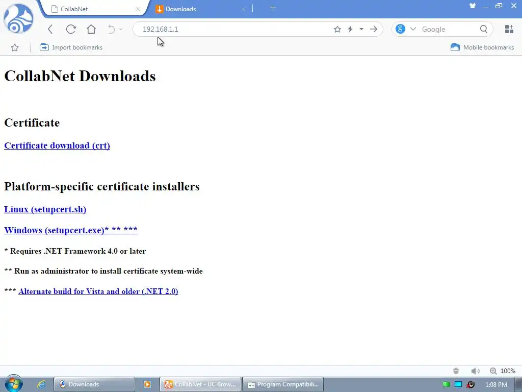
Task: Open Alternate build for Vista link
Action: [x=98, y=291]
